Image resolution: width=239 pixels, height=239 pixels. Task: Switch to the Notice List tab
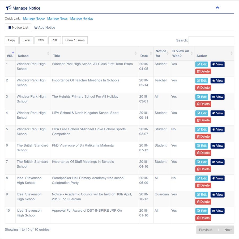pos(18,27)
